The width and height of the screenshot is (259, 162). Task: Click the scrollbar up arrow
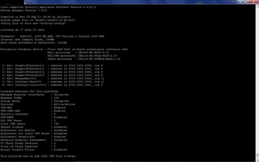click(x=257, y=6)
